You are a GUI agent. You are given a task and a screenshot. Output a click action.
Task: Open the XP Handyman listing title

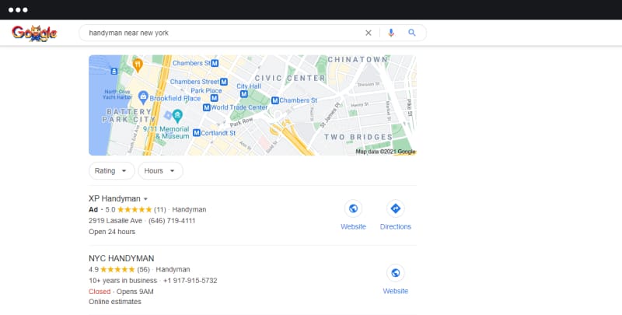click(114, 198)
